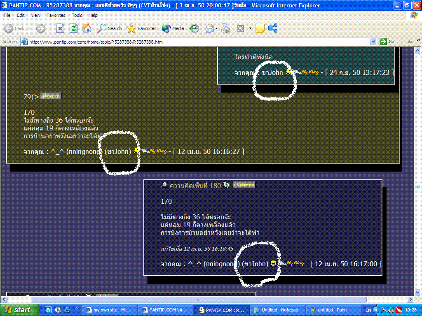422x316 pixels.
Task: Click Internet Explorer quick launch icon
Action: click(x=67, y=310)
